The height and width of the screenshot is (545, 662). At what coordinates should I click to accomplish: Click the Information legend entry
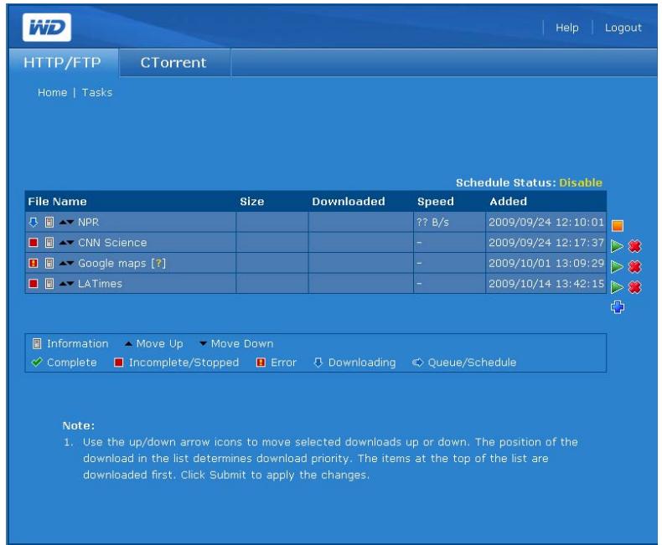coord(70,344)
